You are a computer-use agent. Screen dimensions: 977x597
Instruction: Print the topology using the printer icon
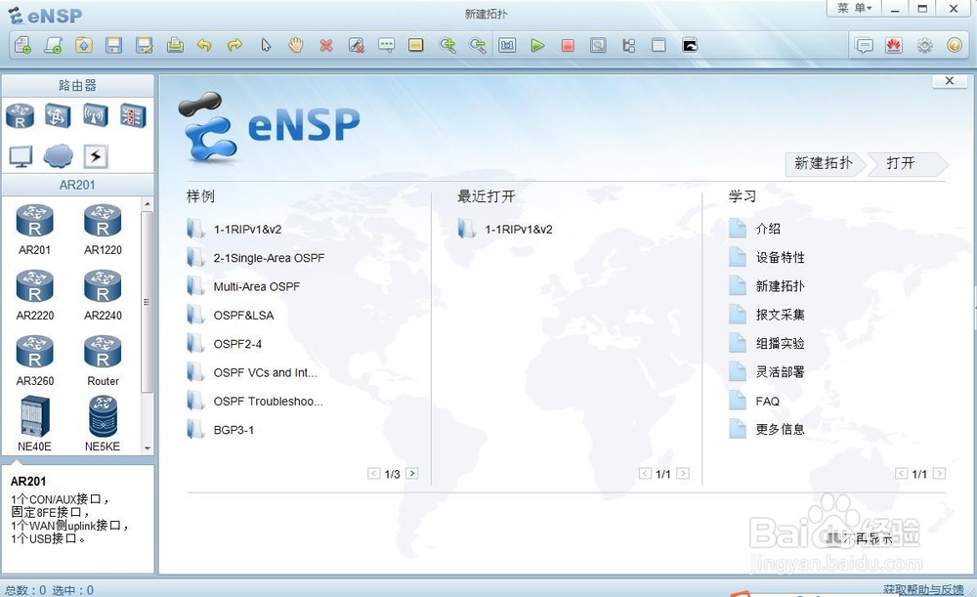pos(175,46)
